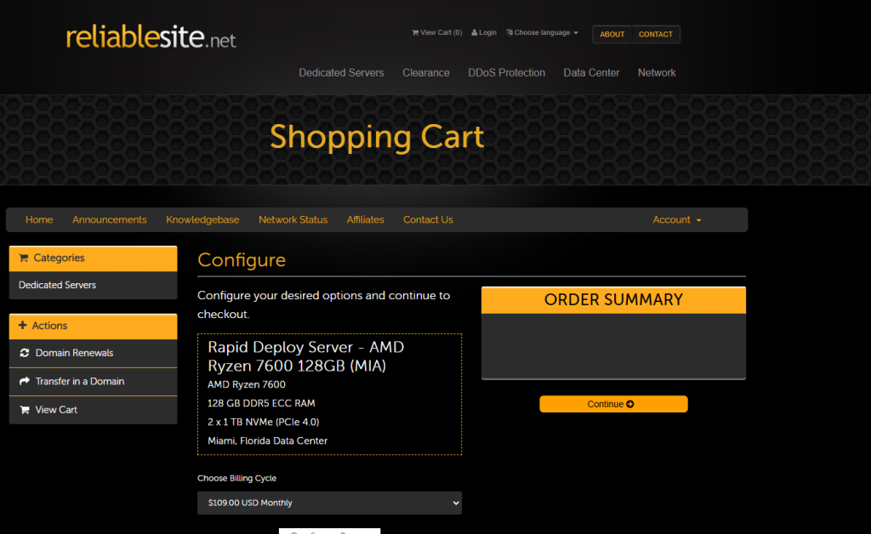Click the Login link
The height and width of the screenshot is (534, 871).
click(484, 33)
